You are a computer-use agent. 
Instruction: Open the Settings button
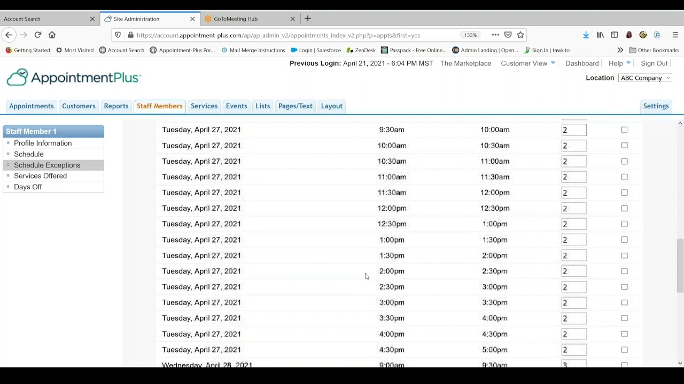(x=656, y=106)
